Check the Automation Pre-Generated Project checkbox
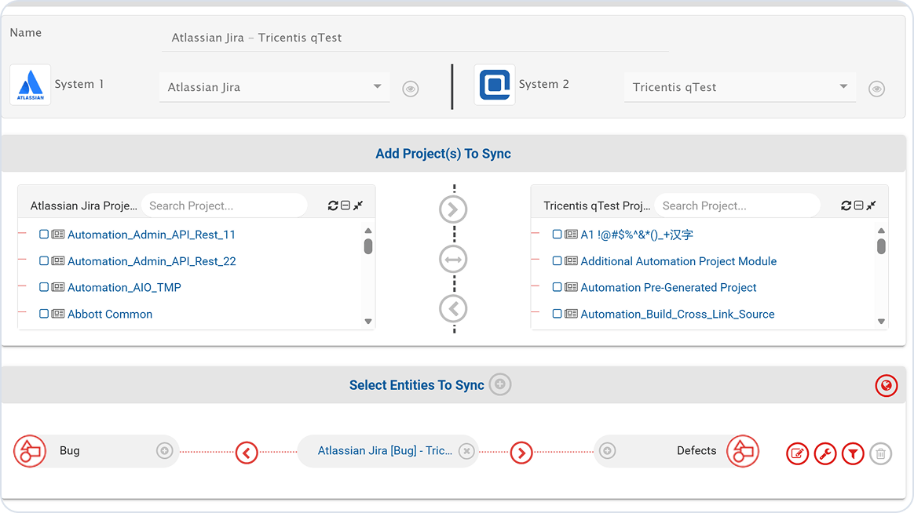914x513 pixels. click(x=557, y=287)
